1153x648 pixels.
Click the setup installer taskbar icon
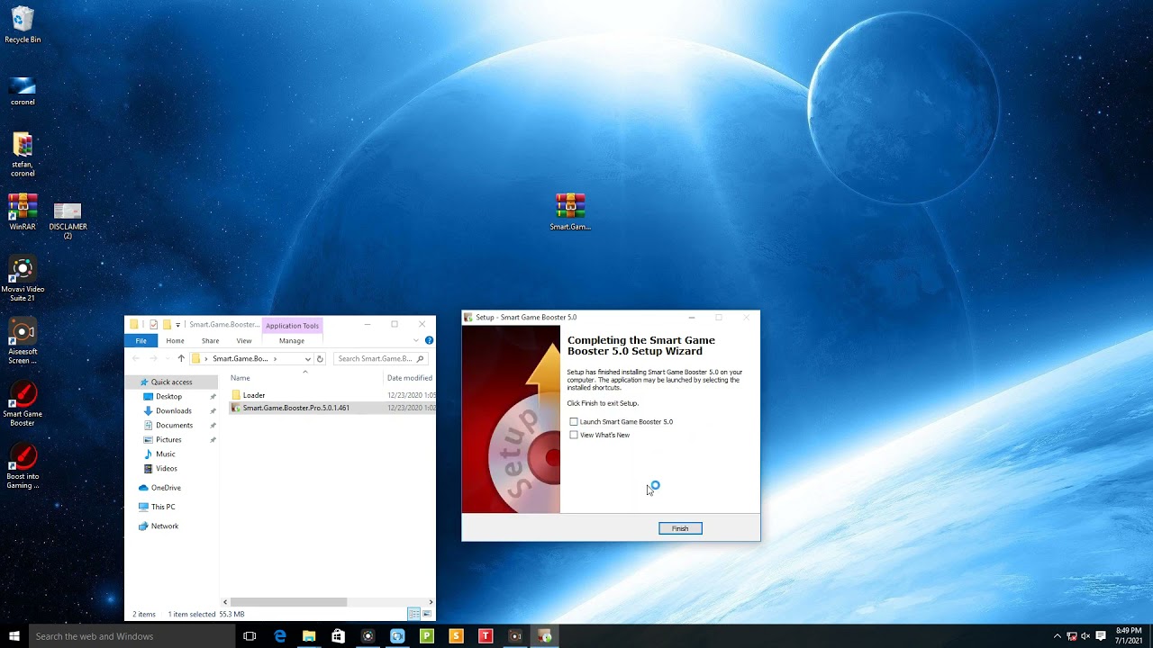(x=544, y=636)
